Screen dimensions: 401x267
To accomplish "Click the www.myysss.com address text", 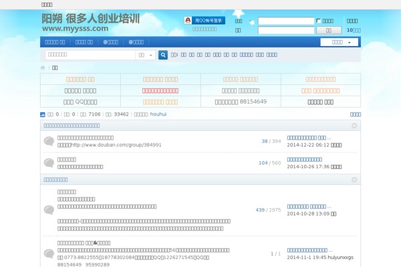I will [x=75, y=28].
